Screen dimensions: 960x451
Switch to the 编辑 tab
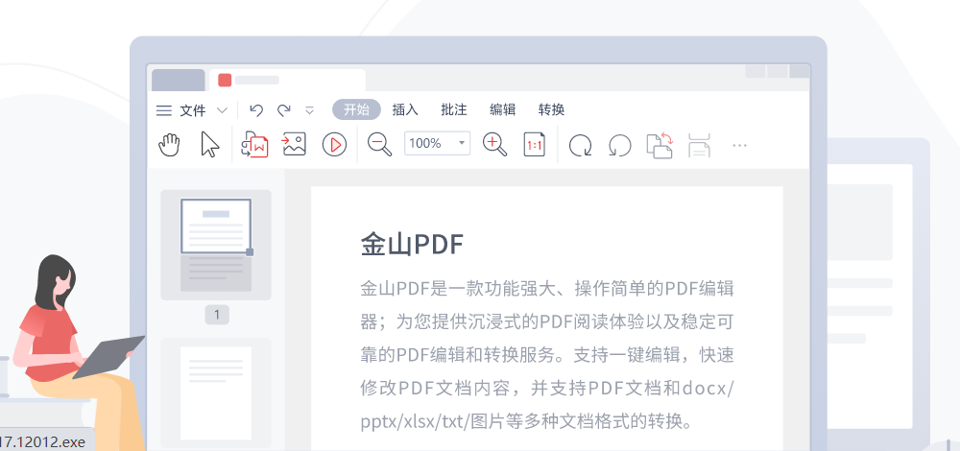point(503,110)
